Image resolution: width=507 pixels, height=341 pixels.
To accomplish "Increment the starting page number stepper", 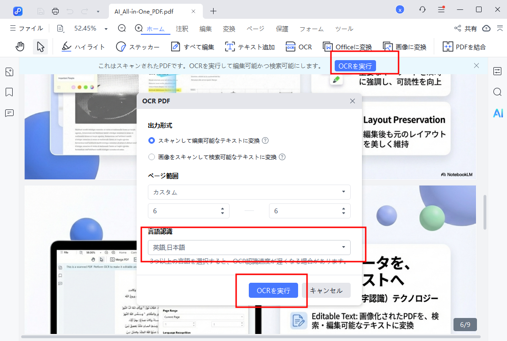I will 223,208.
